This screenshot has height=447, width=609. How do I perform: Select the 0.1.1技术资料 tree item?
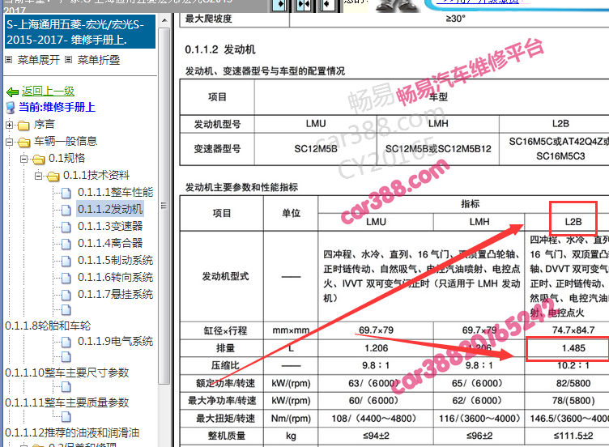click(96, 176)
